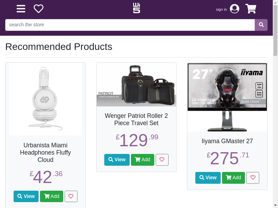Open the user account avatar icon
Viewport: 278px width, 208px height.
pos(235,9)
